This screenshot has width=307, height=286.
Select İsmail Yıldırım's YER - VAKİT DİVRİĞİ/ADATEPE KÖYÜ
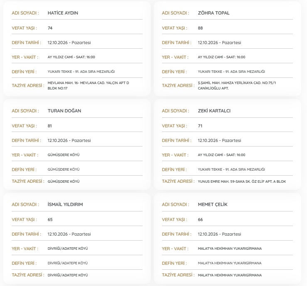tap(68, 249)
